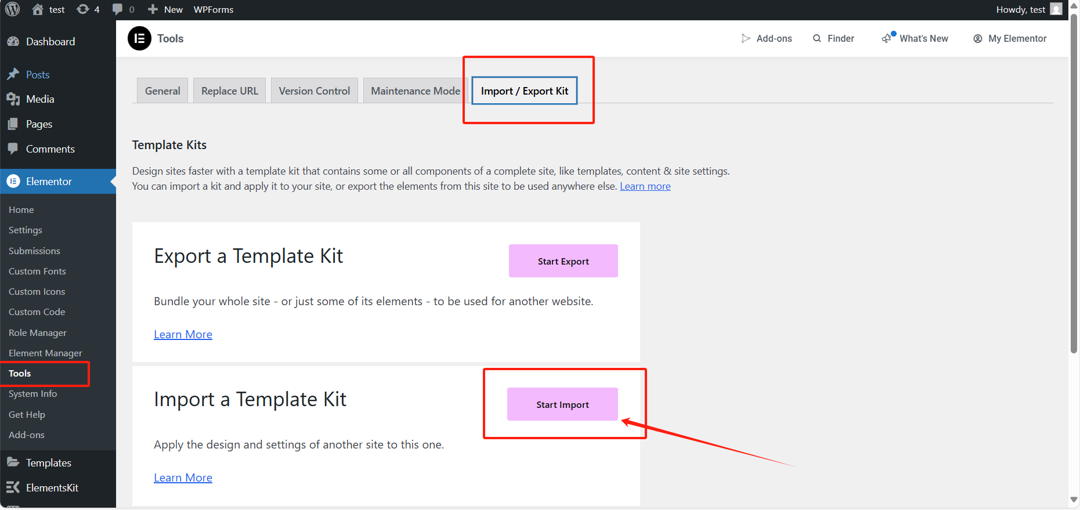Open the New content menu in admin bar
The image size is (1080, 510).
tap(165, 9)
